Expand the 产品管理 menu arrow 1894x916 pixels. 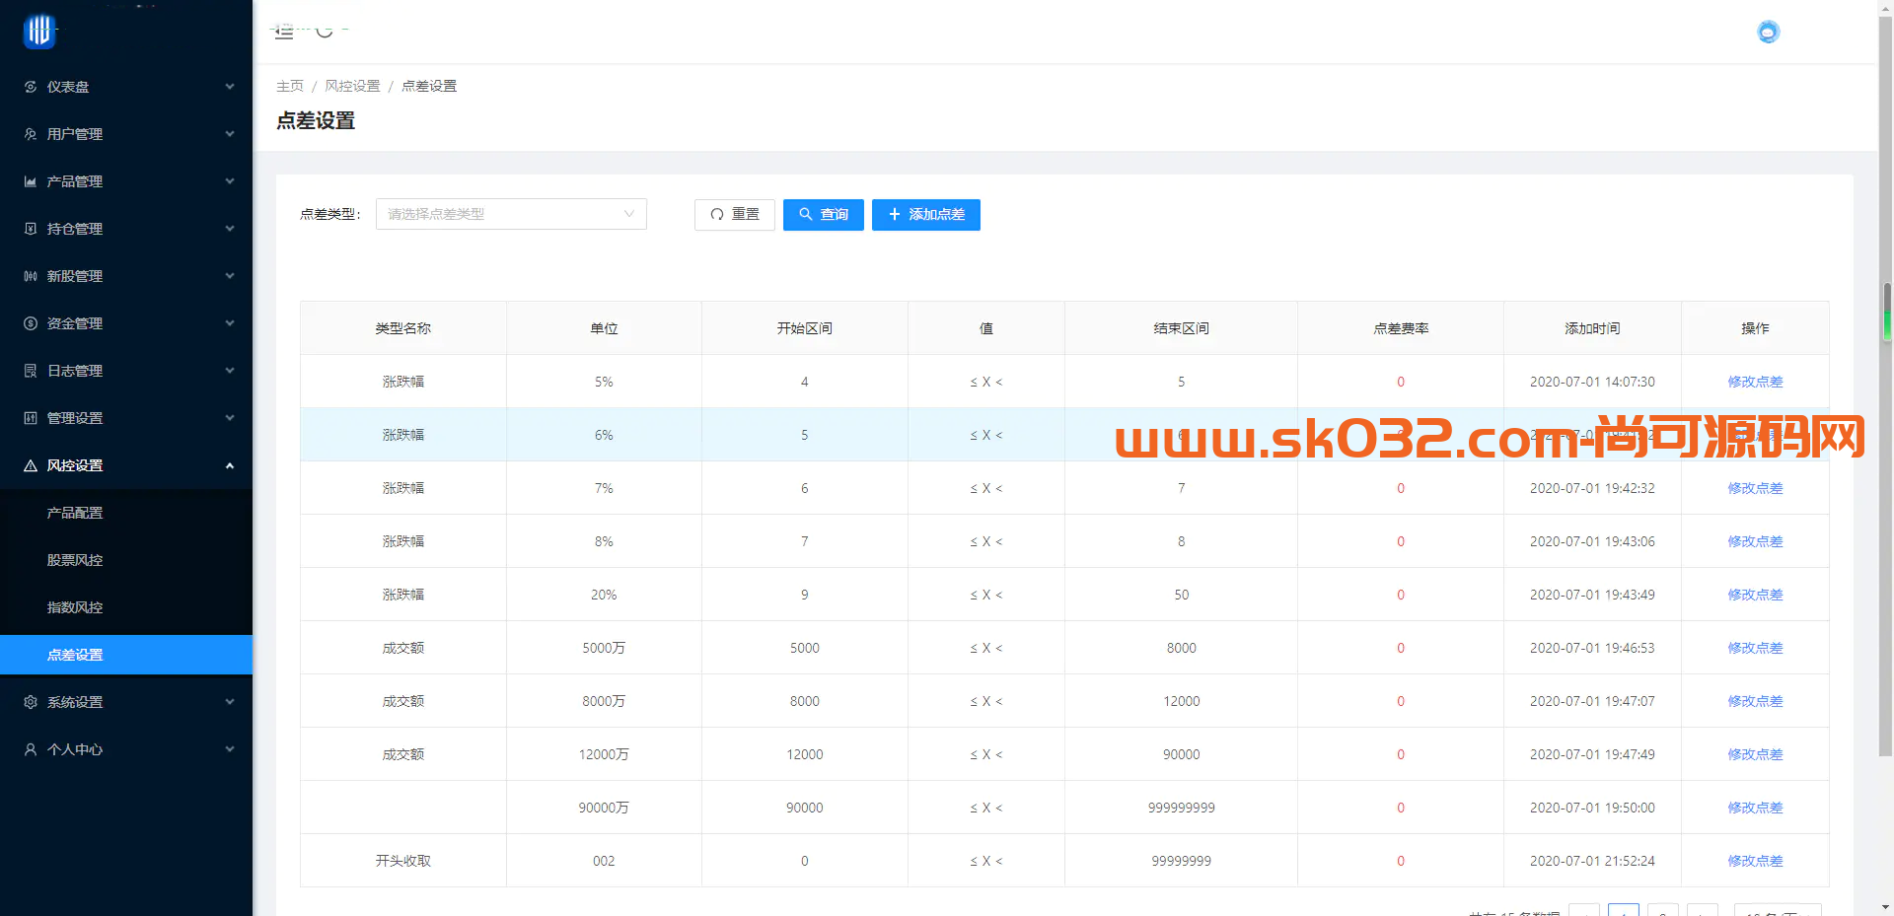(x=230, y=181)
